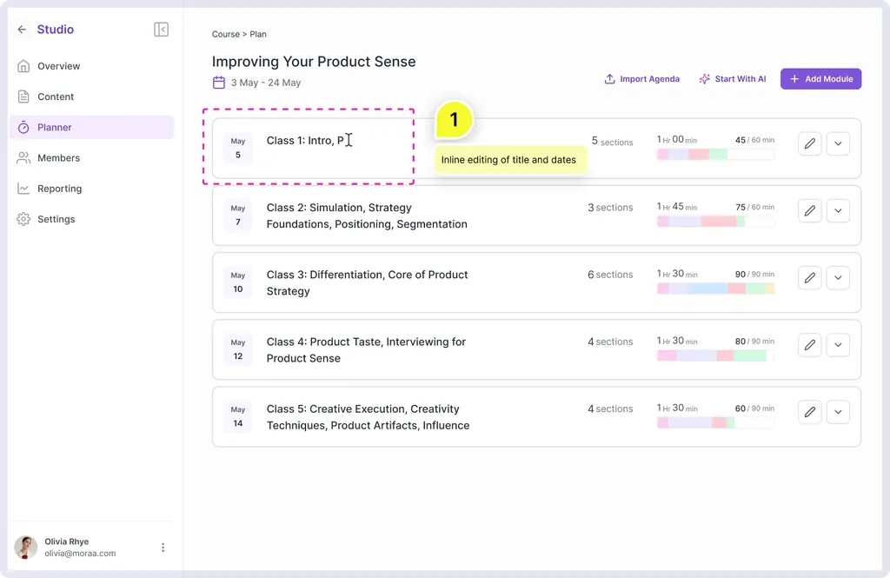Click the Settings gear icon
This screenshot has width=890, height=578.
[x=23, y=219]
